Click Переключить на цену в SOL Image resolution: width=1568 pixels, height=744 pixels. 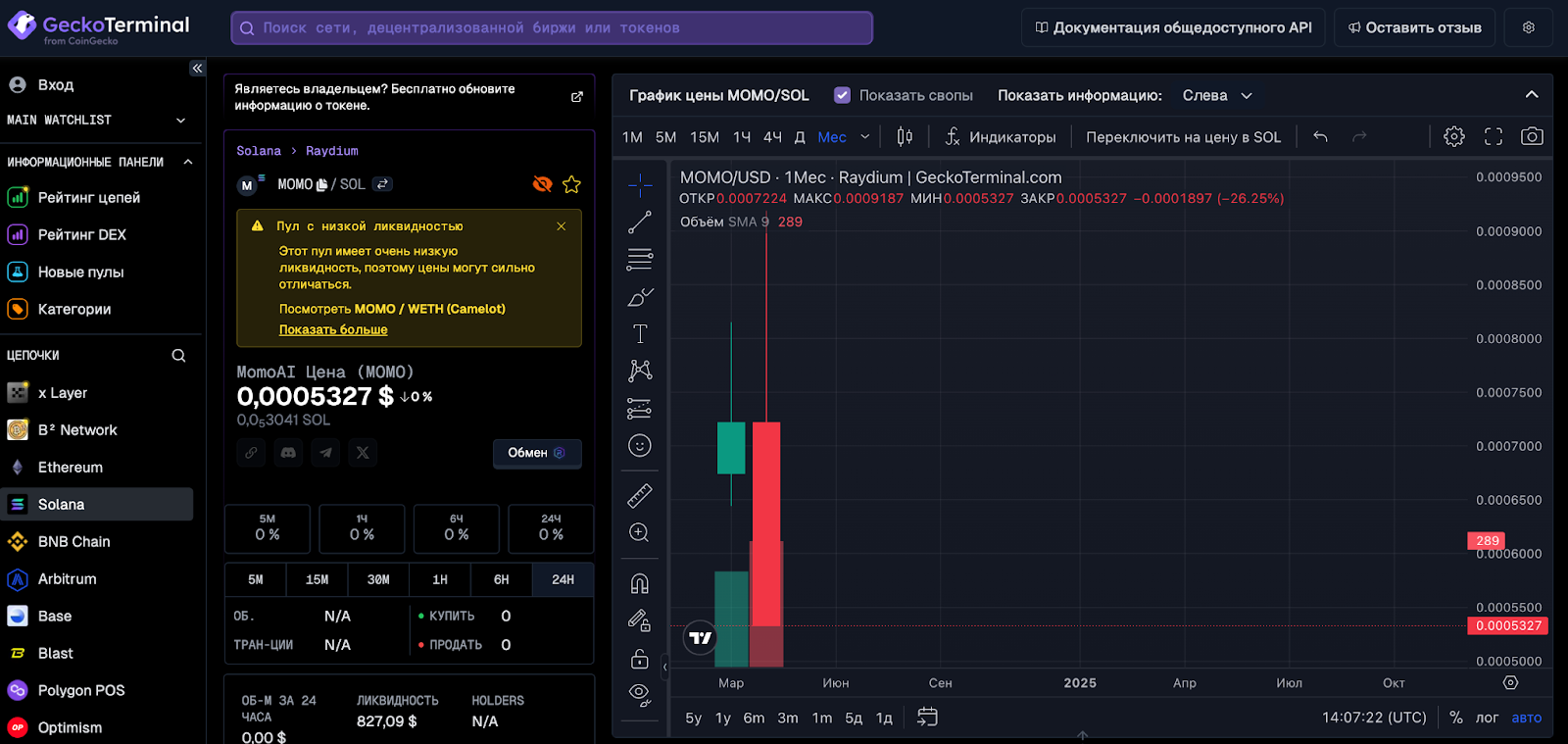1184,137
